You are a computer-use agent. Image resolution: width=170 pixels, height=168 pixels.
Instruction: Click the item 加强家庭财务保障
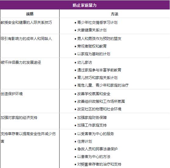point(92,117)
